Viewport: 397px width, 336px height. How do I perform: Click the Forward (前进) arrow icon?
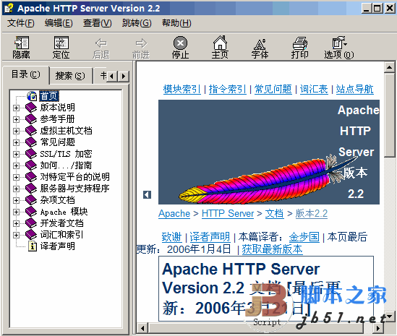(x=141, y=43)
